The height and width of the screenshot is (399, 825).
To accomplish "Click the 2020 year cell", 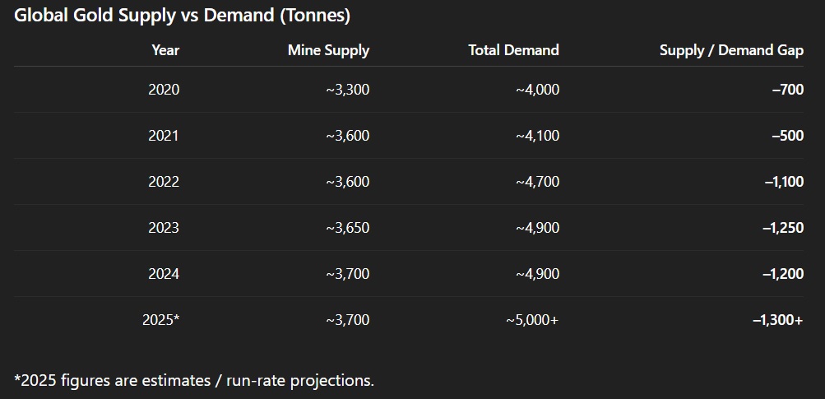I will (164, 90).
